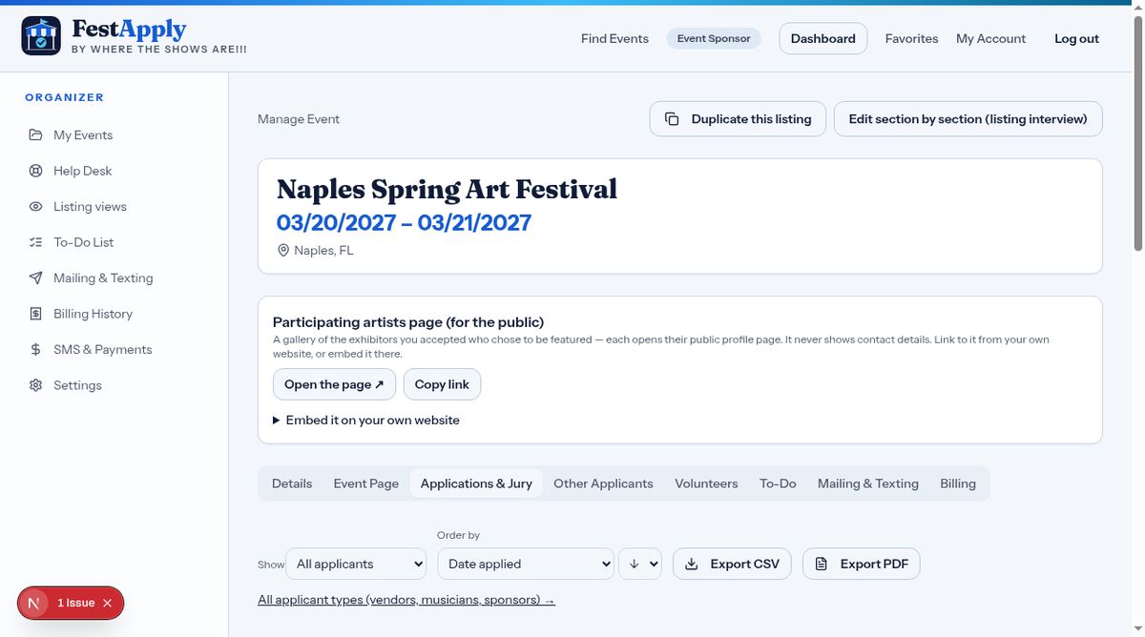This screenshot has height=637, width=1145.
Task: Click Log out
Action: click(x=1076, y=39)
